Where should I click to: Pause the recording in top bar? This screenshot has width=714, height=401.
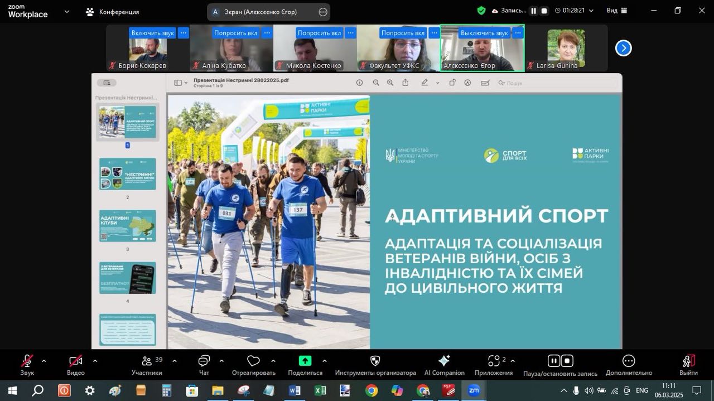533,11
